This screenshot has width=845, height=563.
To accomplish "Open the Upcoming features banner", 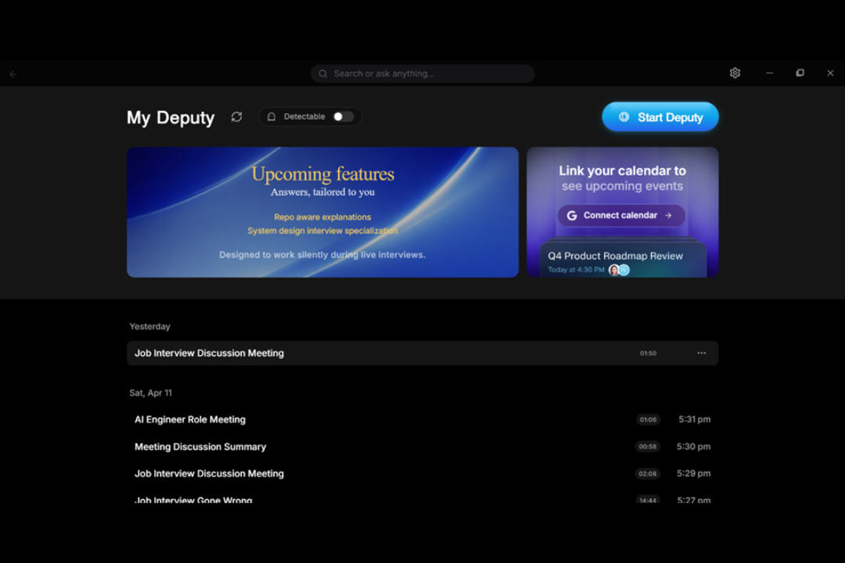I will point(322,212).
